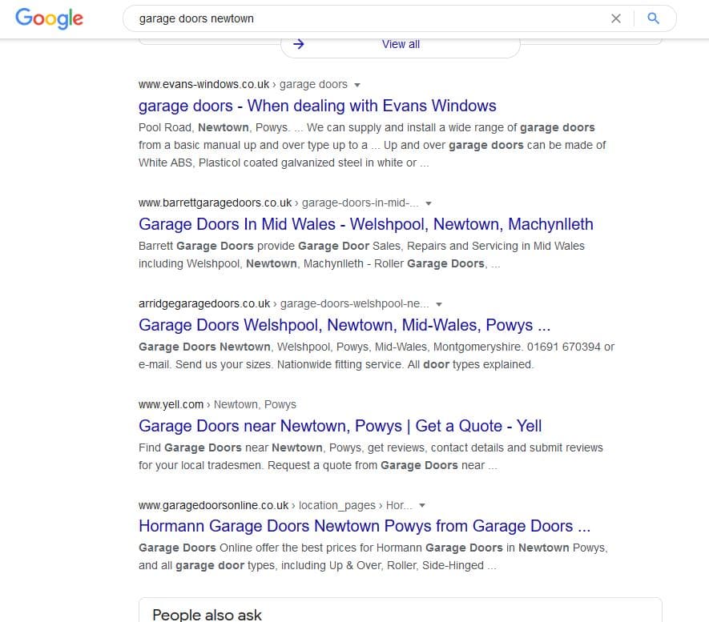Open Garage Doors Welshpool, Newtown, Mid-Wales result
The width and height of the screenshot is (709, 622).
tap(344, 325)
